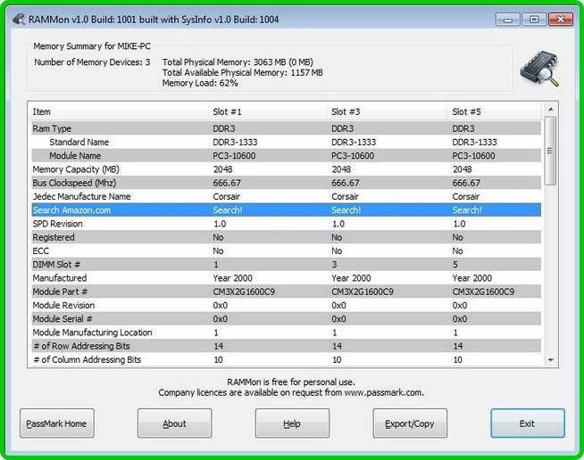The width and height of the screenshot is (584, 460).
Task: Select the SPD Revision row label
Action: (57, 224)
